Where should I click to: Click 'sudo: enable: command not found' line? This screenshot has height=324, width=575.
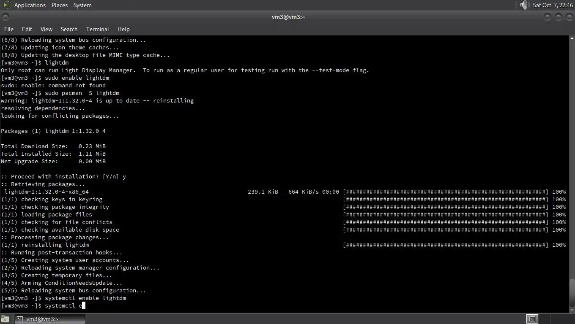click(53, 85)
